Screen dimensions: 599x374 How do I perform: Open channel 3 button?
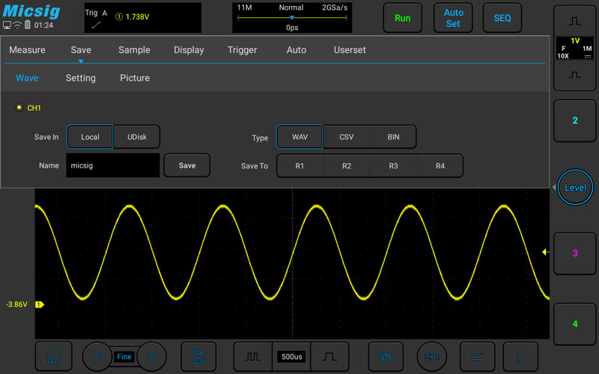pos(574,253)
